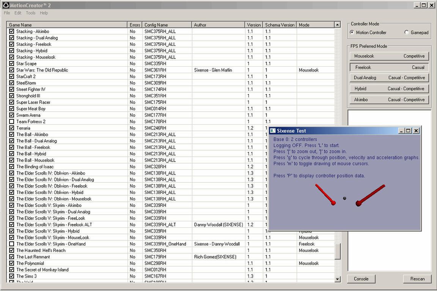437x291 pixels.
Task: Uncheck The Binding of Isaac checkbox
Action: pyautogui.click(x=11, y=166)
